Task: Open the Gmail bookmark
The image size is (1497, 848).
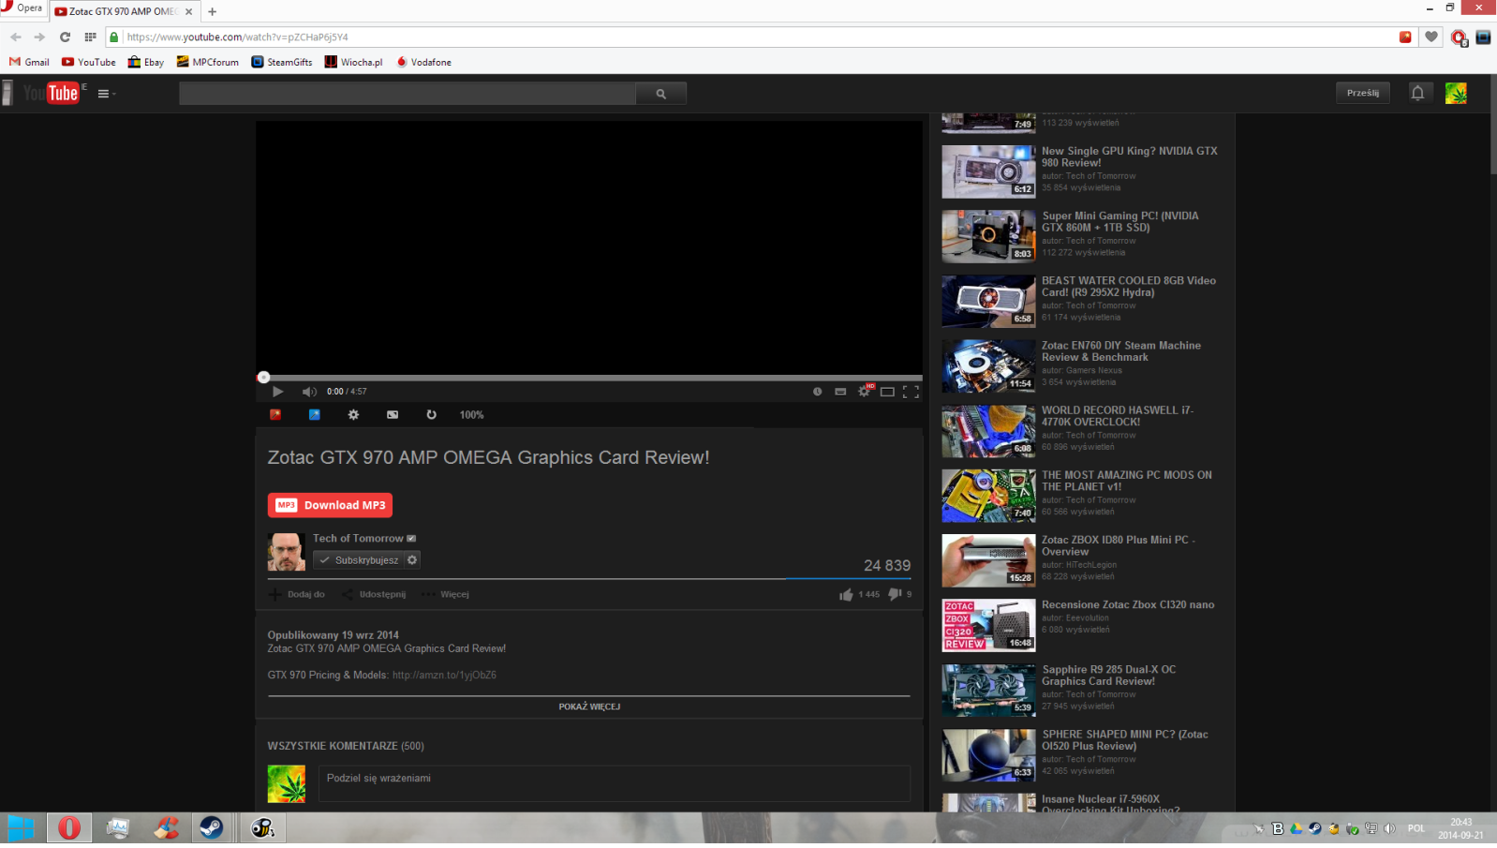Action: (29, 62)
